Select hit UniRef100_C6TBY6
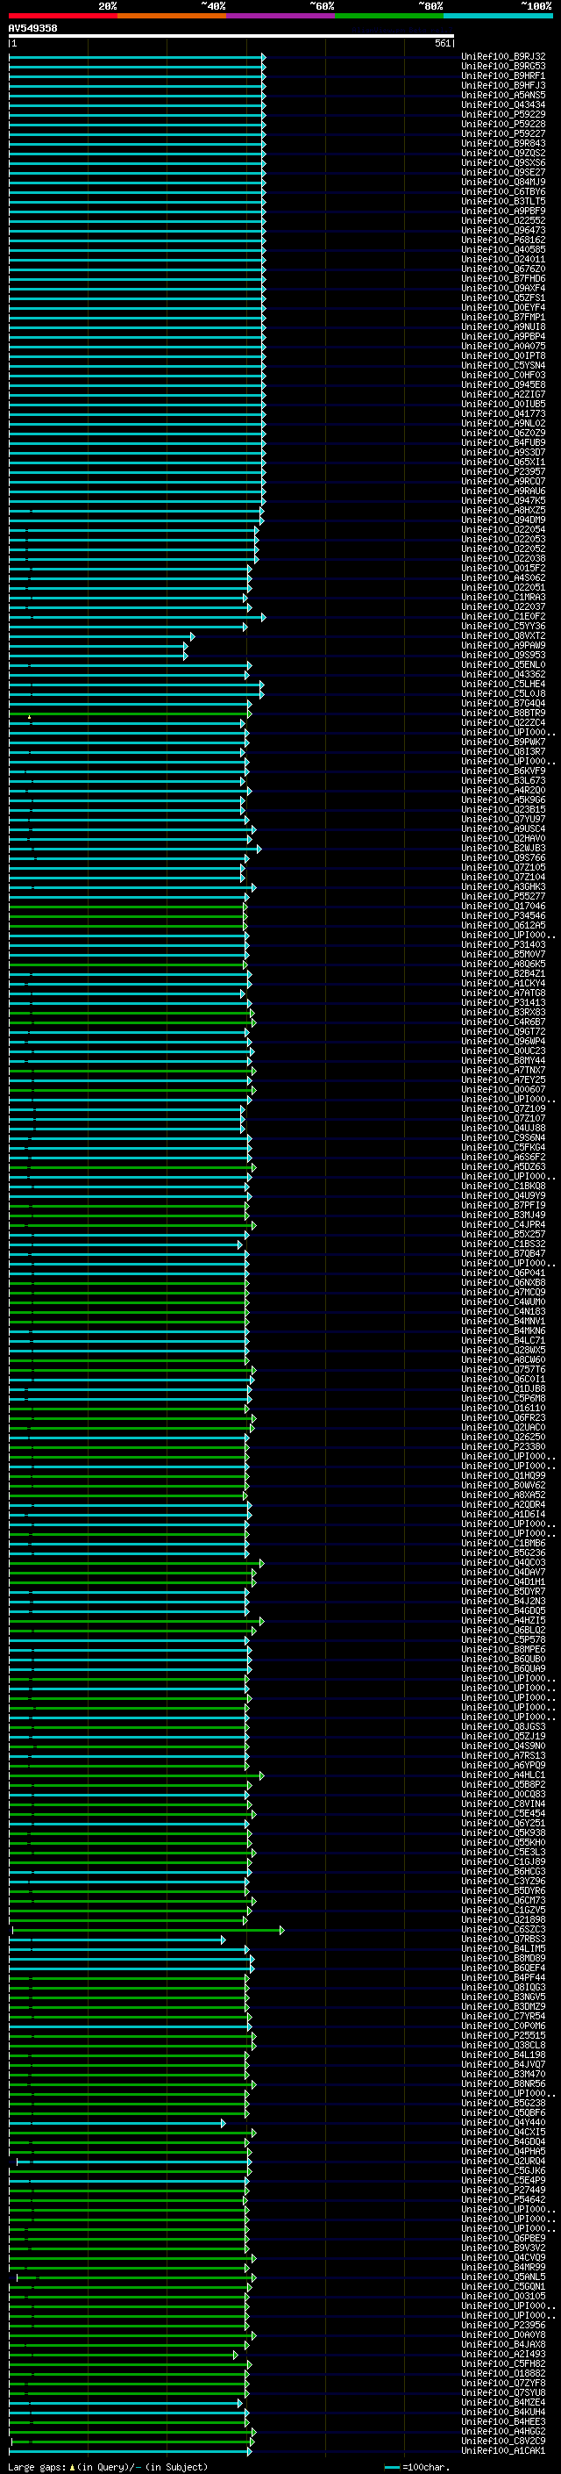This screenshot has width=561, height=2474. pos(503,192)
